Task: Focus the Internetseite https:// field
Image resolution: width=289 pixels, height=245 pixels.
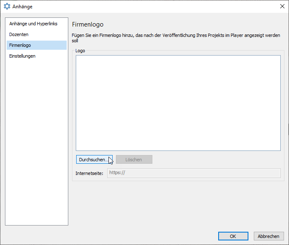Action: [x=193, y=173]
